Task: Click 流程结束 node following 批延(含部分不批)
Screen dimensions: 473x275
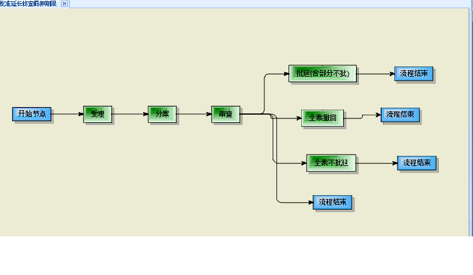Action: point(413,74)
